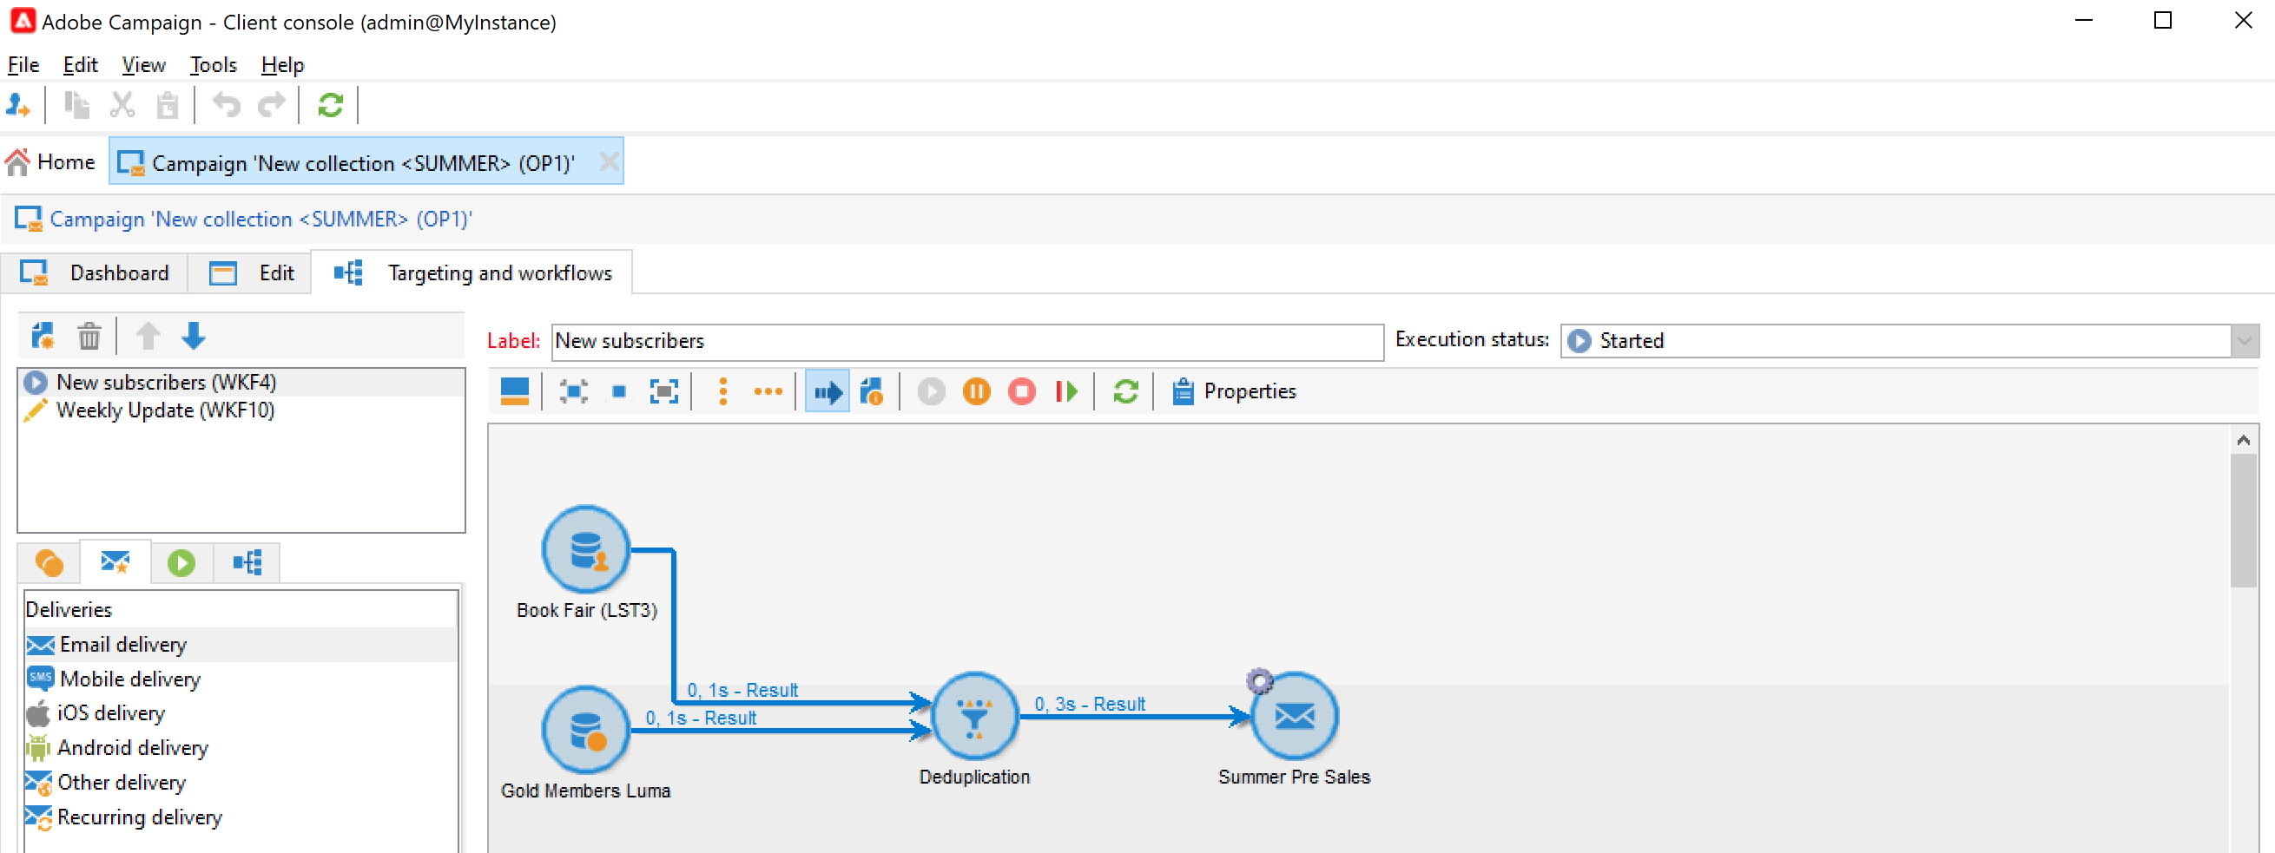Move selected workflow up with gray arrow
The width and height of the screenshot is (2275, 853).
pos(148,337)
